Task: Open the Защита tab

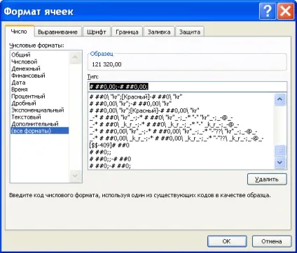Action: tap(190, 32)
